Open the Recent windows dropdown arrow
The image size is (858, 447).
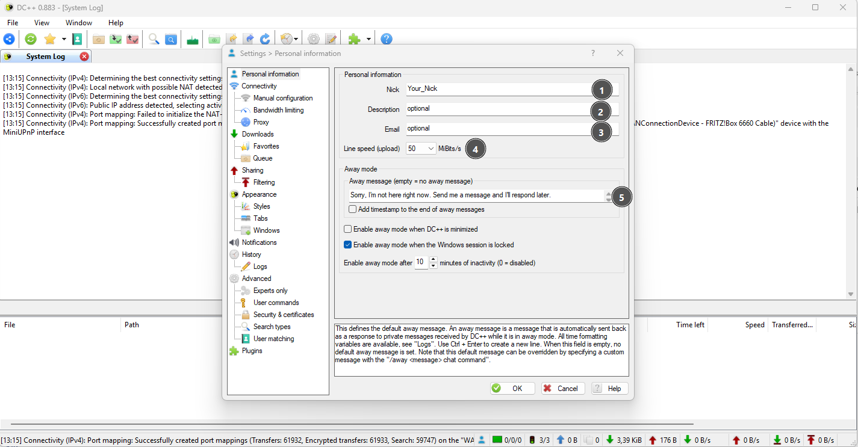pyautogui.click(x=296, y=39)
